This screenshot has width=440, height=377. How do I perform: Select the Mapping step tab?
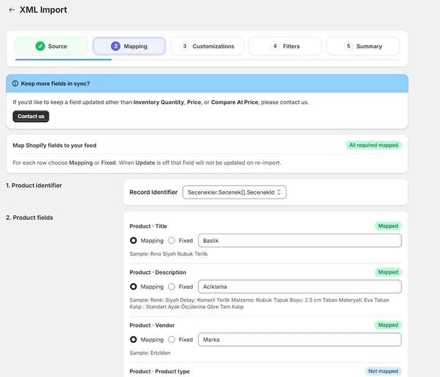point(129,46)
